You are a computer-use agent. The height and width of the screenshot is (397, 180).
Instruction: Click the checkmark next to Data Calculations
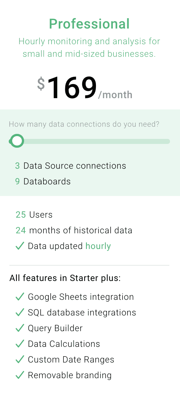20,344
